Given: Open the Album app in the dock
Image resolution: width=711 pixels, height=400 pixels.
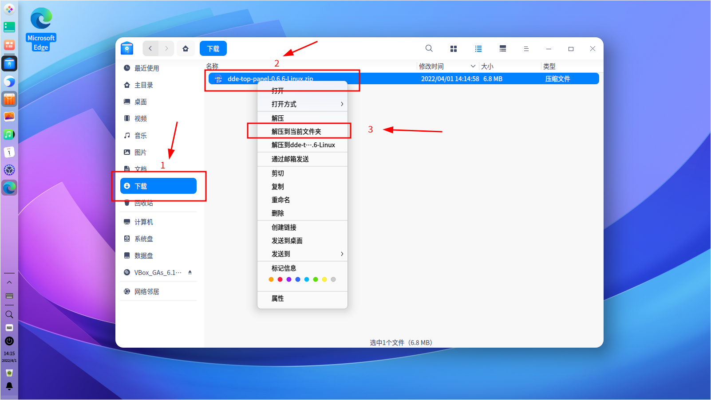Looking at the screenshot, I should [x=9, y=117].
